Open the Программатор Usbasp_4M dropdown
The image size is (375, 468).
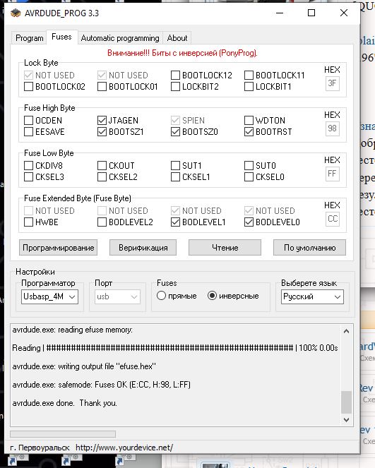(x=49, y=296)
